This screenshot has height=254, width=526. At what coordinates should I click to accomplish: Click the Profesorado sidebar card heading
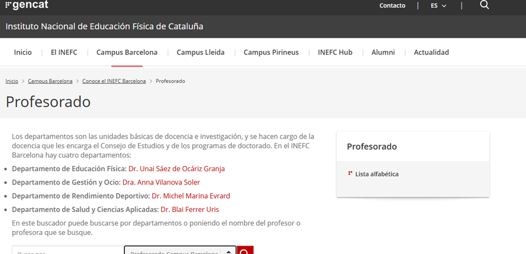pyautogui.click(x=372, y=147)
